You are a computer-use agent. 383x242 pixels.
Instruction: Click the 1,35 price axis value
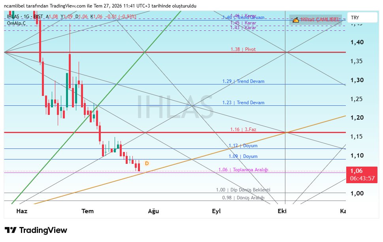coord(357,61)
